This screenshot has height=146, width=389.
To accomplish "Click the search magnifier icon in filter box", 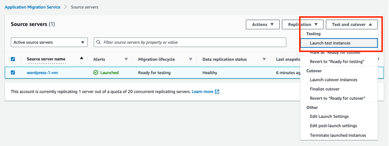I will (x=98, y=42).
